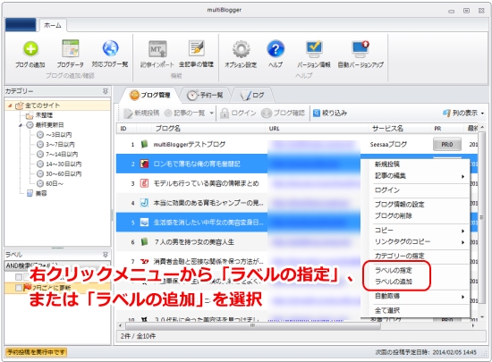Collapse the 最終更新日 tree node
492x362 pixels.
point(21,125)
